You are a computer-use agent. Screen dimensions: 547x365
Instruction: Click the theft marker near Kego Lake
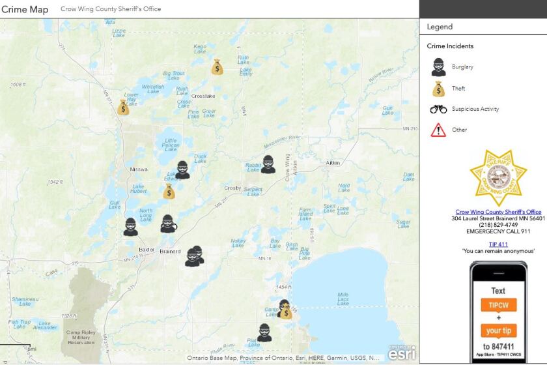coord(217,66)
